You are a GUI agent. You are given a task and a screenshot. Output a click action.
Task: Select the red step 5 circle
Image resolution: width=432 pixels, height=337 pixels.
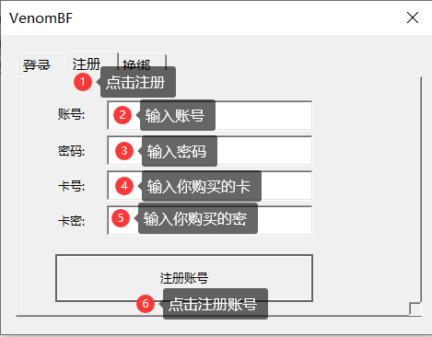click(121, 218)
